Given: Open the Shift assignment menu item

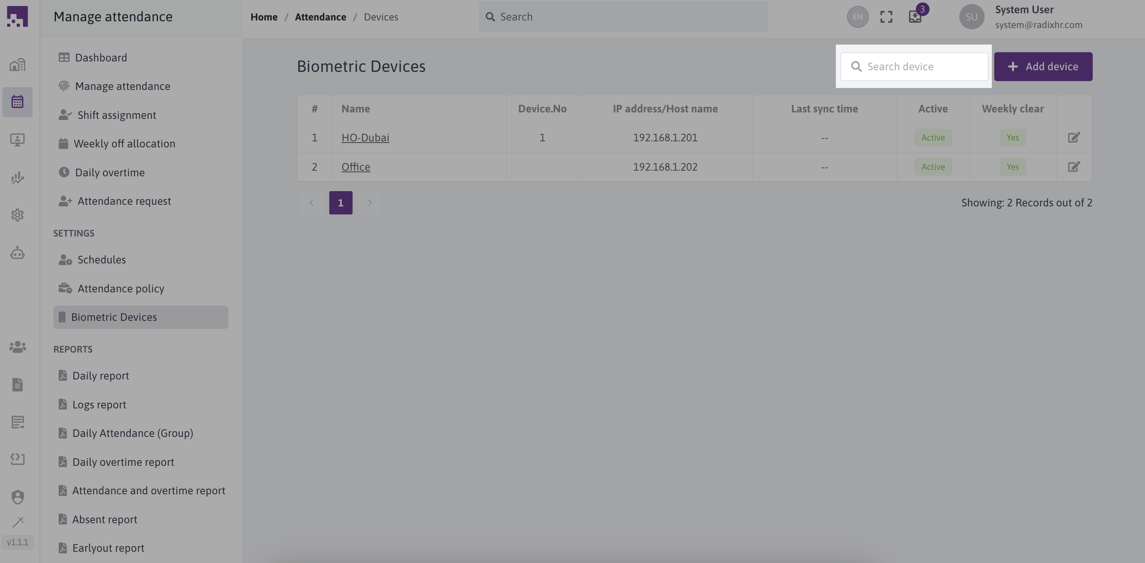Looking at the screenshot, I should tap(117, 115).
